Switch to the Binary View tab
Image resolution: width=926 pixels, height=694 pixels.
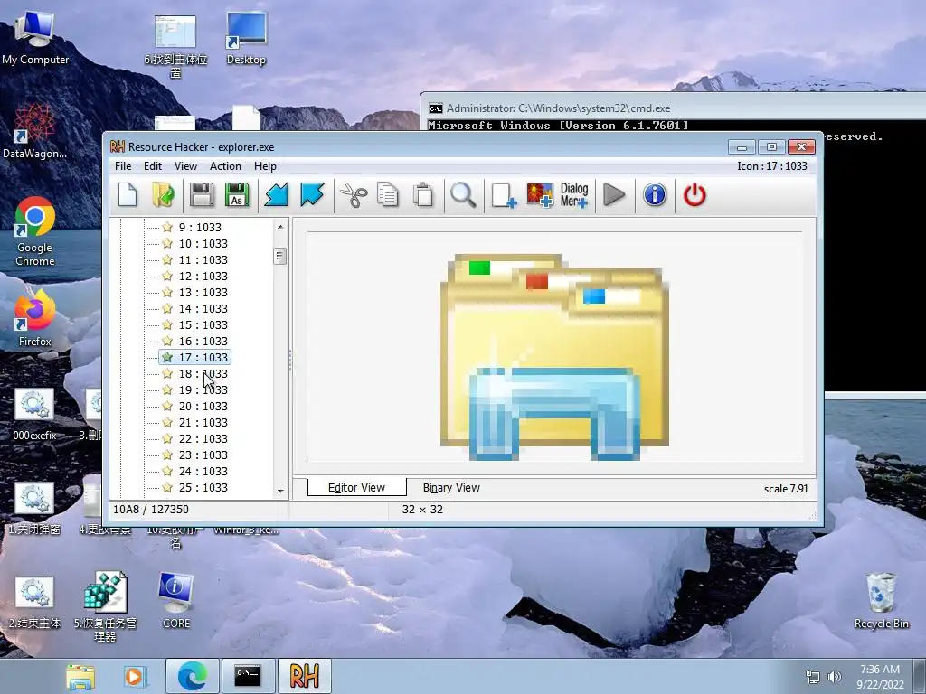(x=451, y=488)
